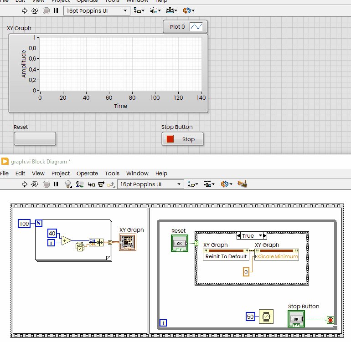Click Step Over icon on block diagram
Screen dimensions: 351x342
pyautogui.click(x=101, y=184)
